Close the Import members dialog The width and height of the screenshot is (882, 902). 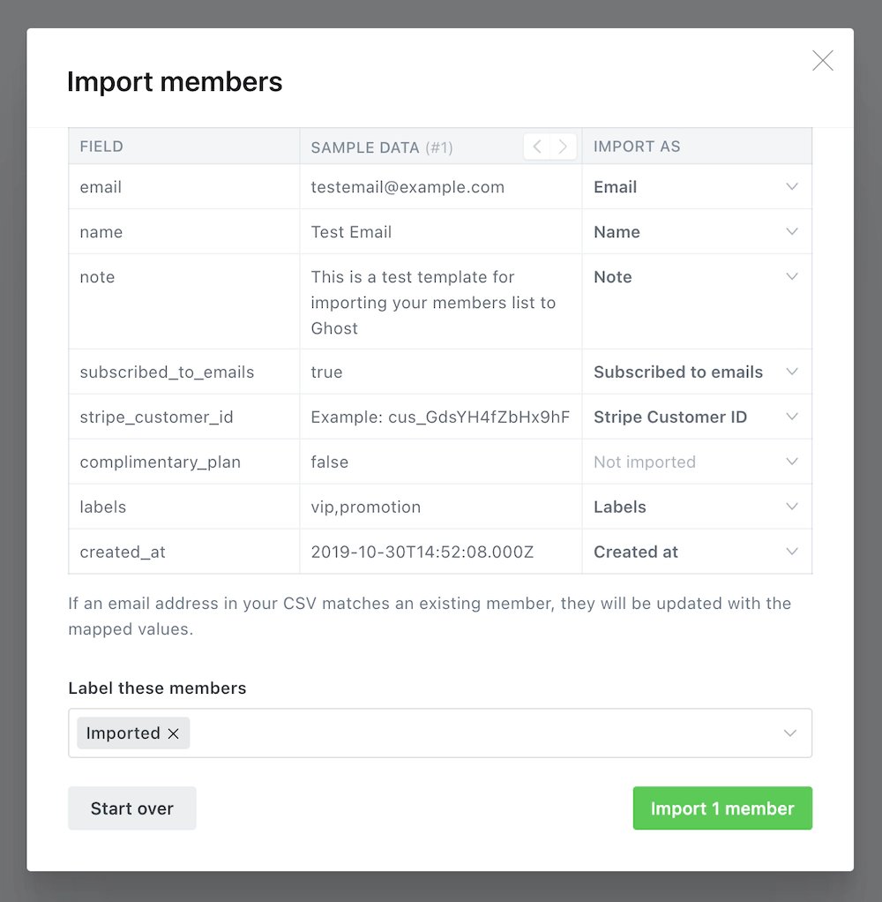pos(822,60)
